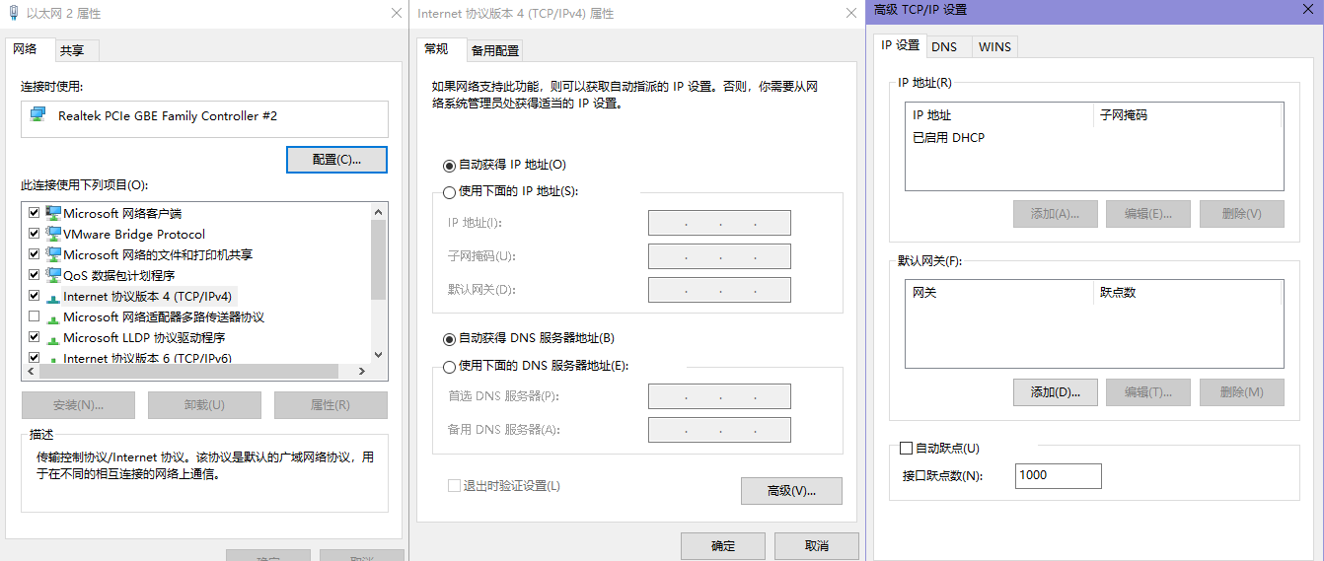Click the Internet 协议版本 6 protocol icon
Viewport: 1324px width, 561px height.
pos(53,358)
